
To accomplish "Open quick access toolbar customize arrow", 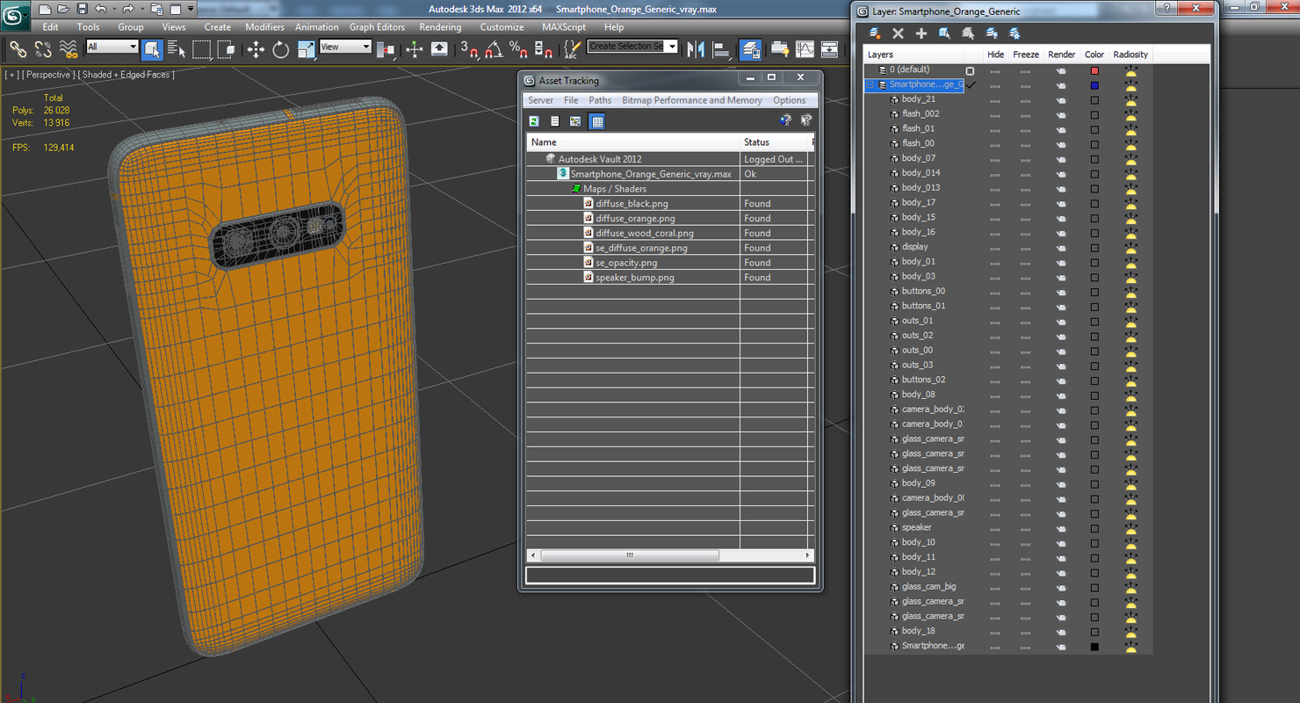I will coord(191,9).
